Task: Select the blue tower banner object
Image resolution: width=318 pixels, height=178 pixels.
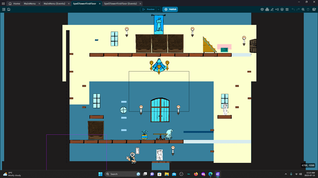Action: coord(159,24)
